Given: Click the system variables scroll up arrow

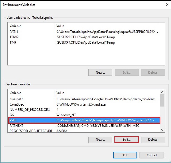Looking at the screenshot, I should tap(162, 92).
